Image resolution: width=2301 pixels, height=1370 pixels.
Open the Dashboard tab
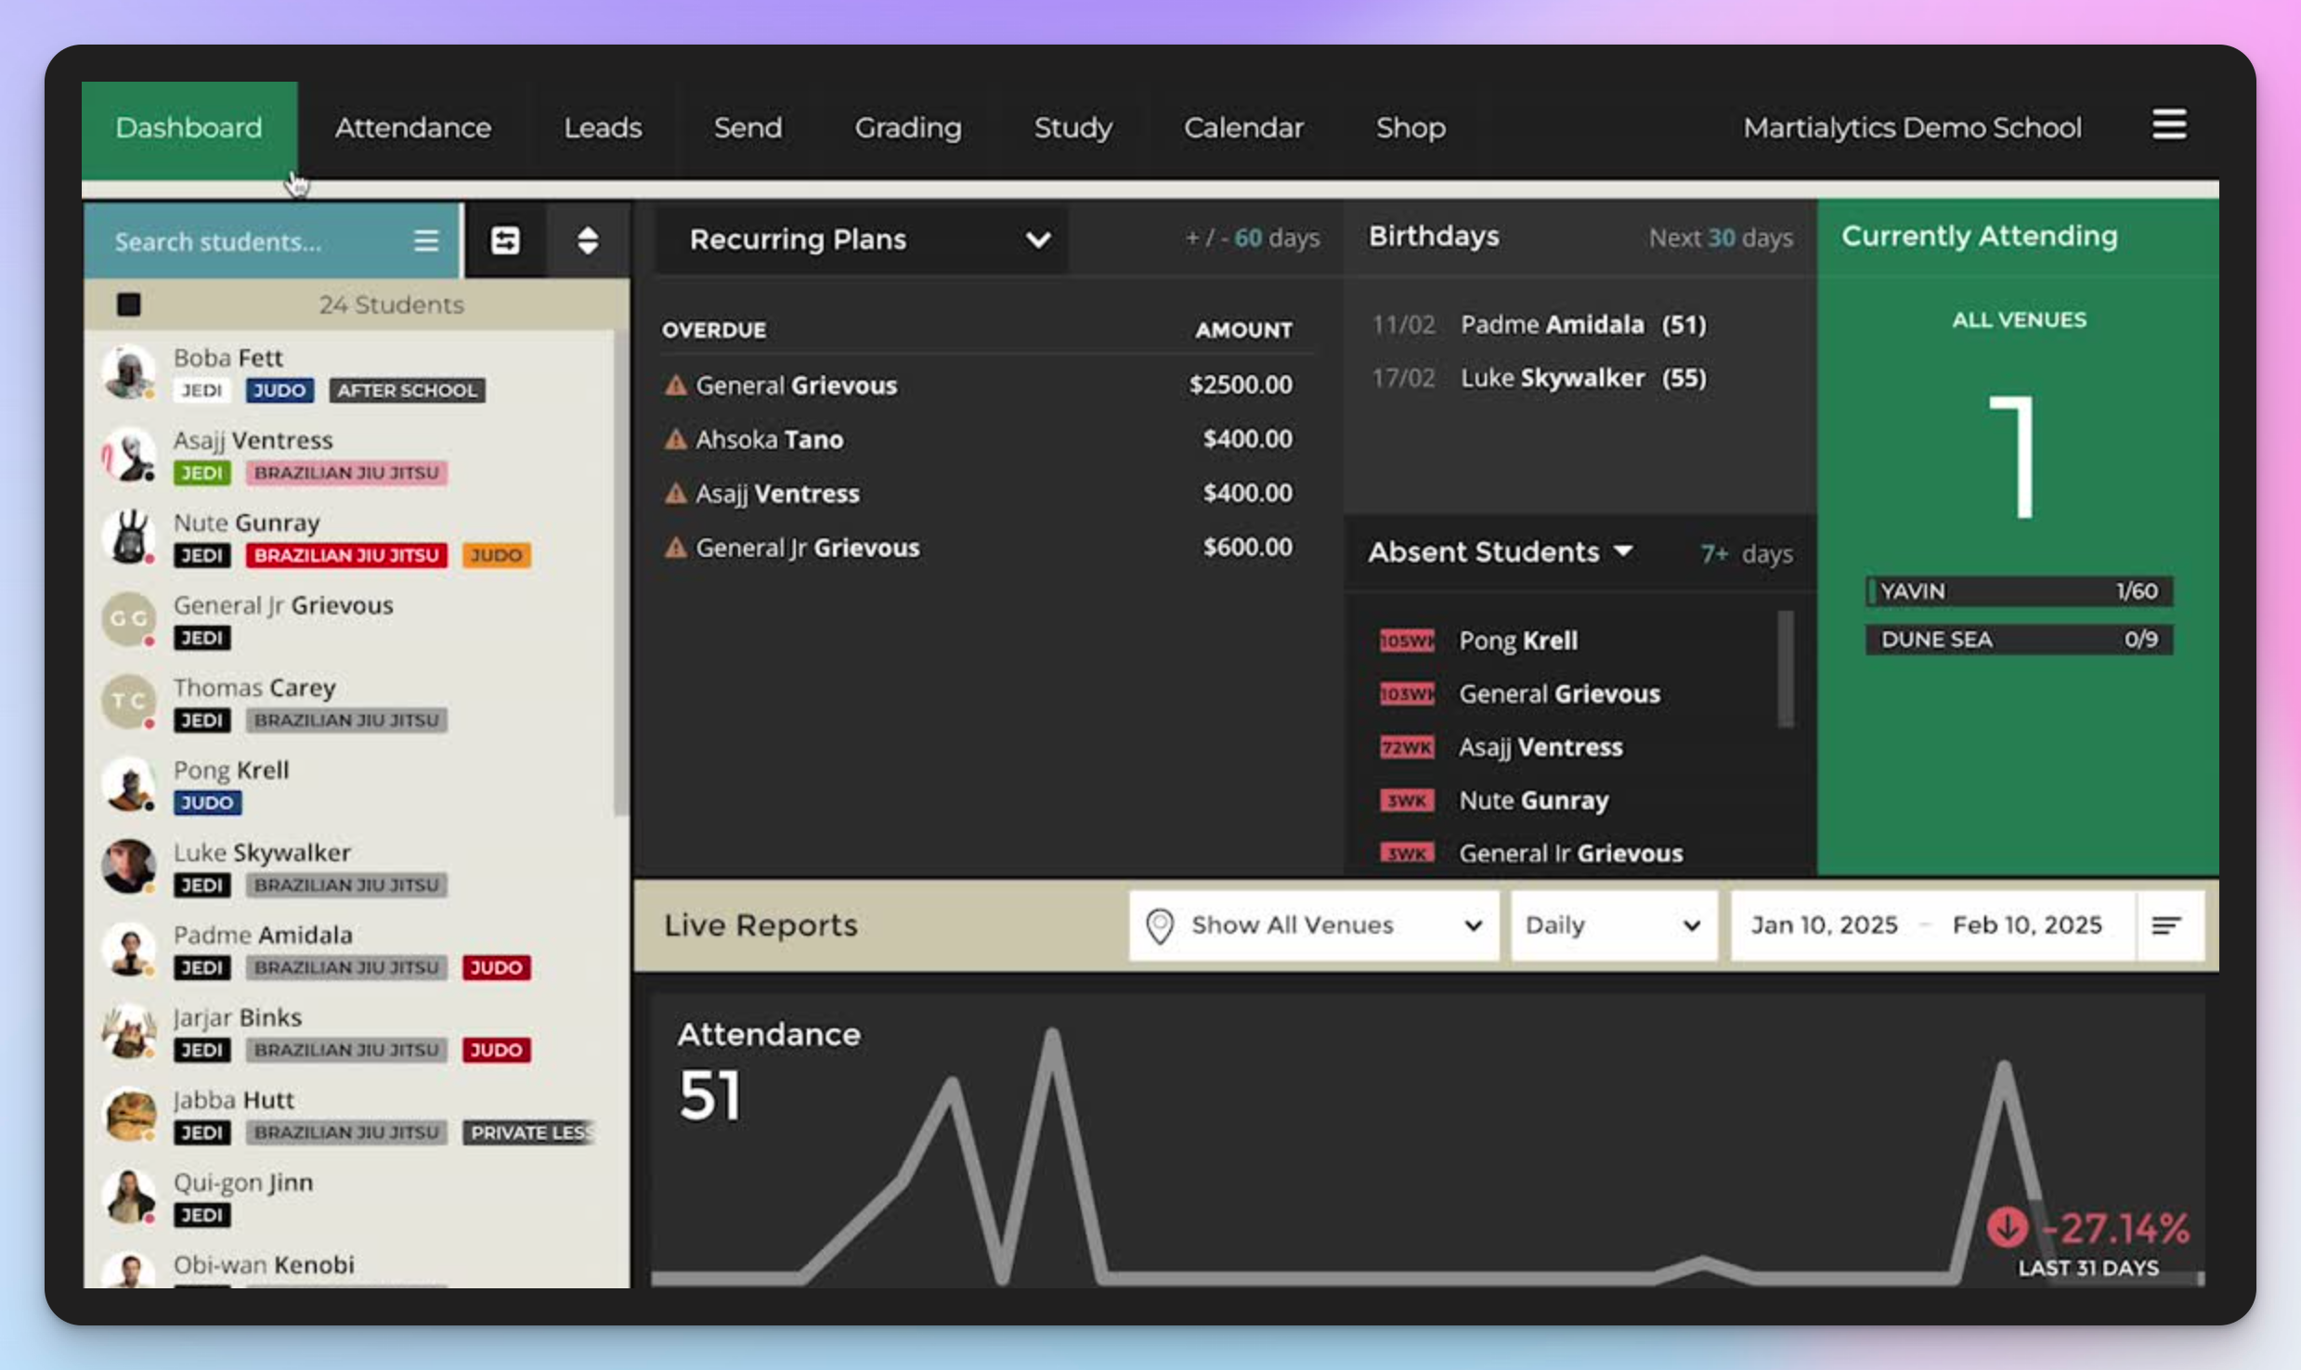[x=189, y=128]
